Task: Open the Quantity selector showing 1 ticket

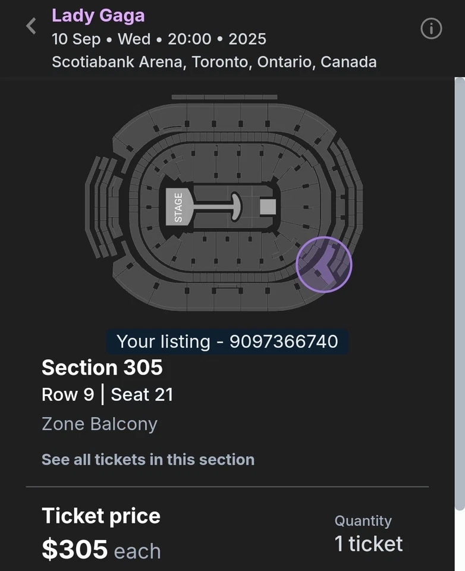Action: [368, 543]
